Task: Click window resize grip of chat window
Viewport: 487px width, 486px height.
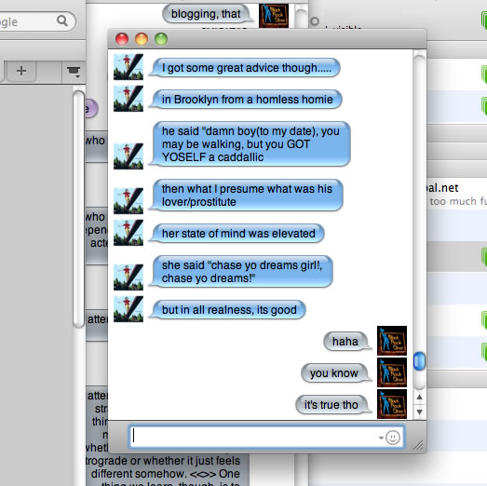Action: (x=418, y=445)
